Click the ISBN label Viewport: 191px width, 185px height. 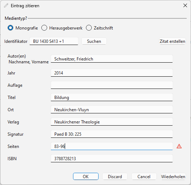tap(12, 159)
